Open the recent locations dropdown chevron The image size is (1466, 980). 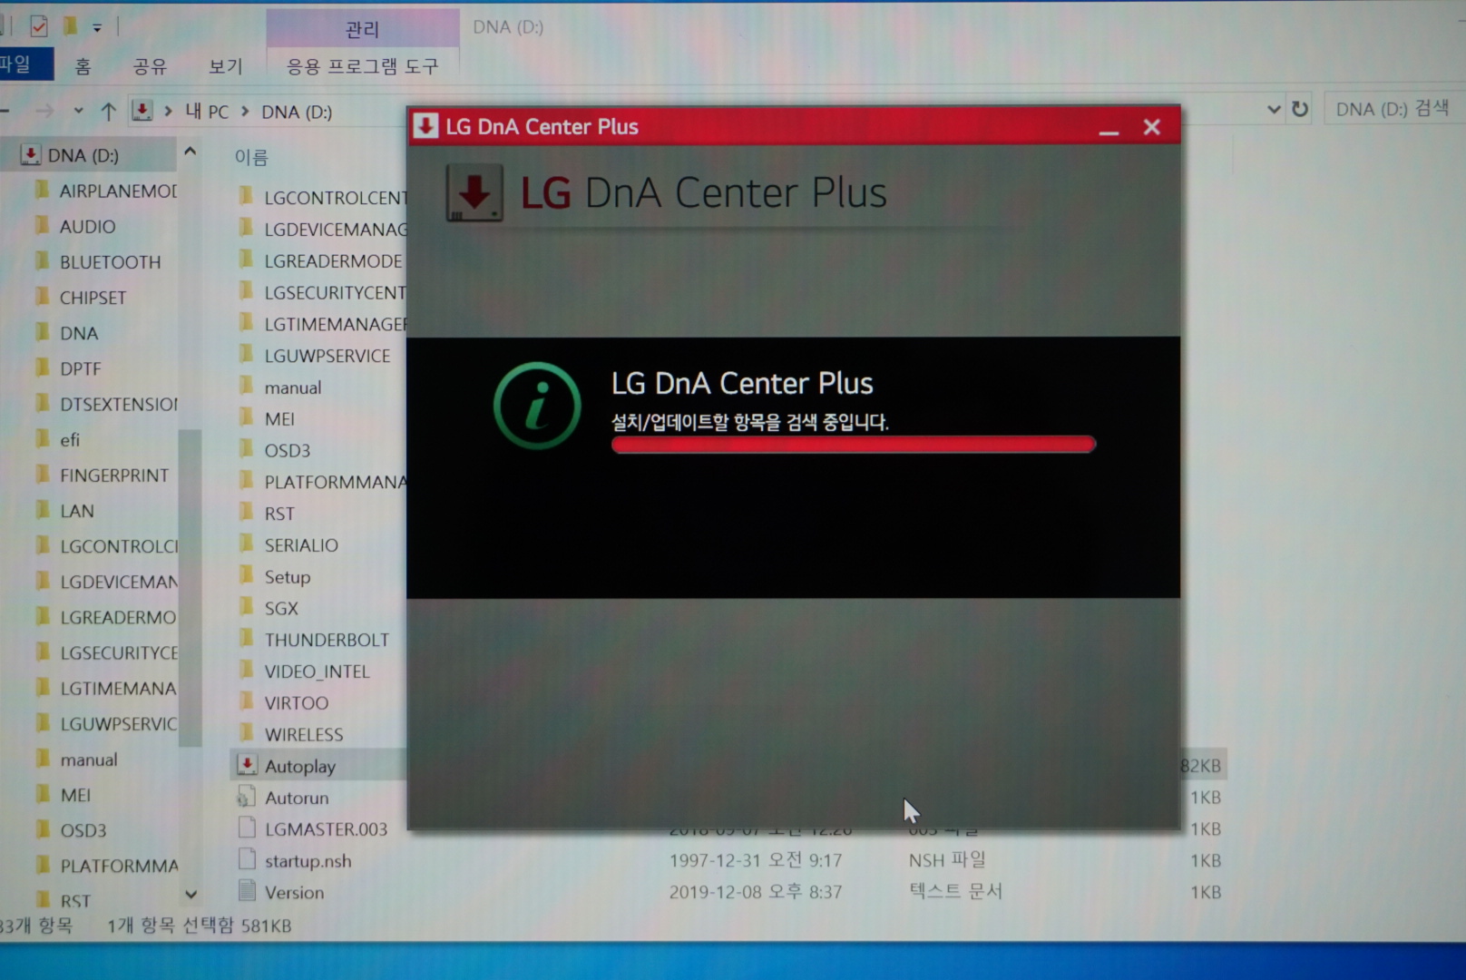pos(79,111)
